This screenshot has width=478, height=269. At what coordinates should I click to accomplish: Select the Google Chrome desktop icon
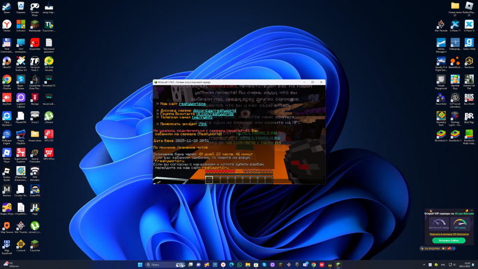[x=7, y=82]
